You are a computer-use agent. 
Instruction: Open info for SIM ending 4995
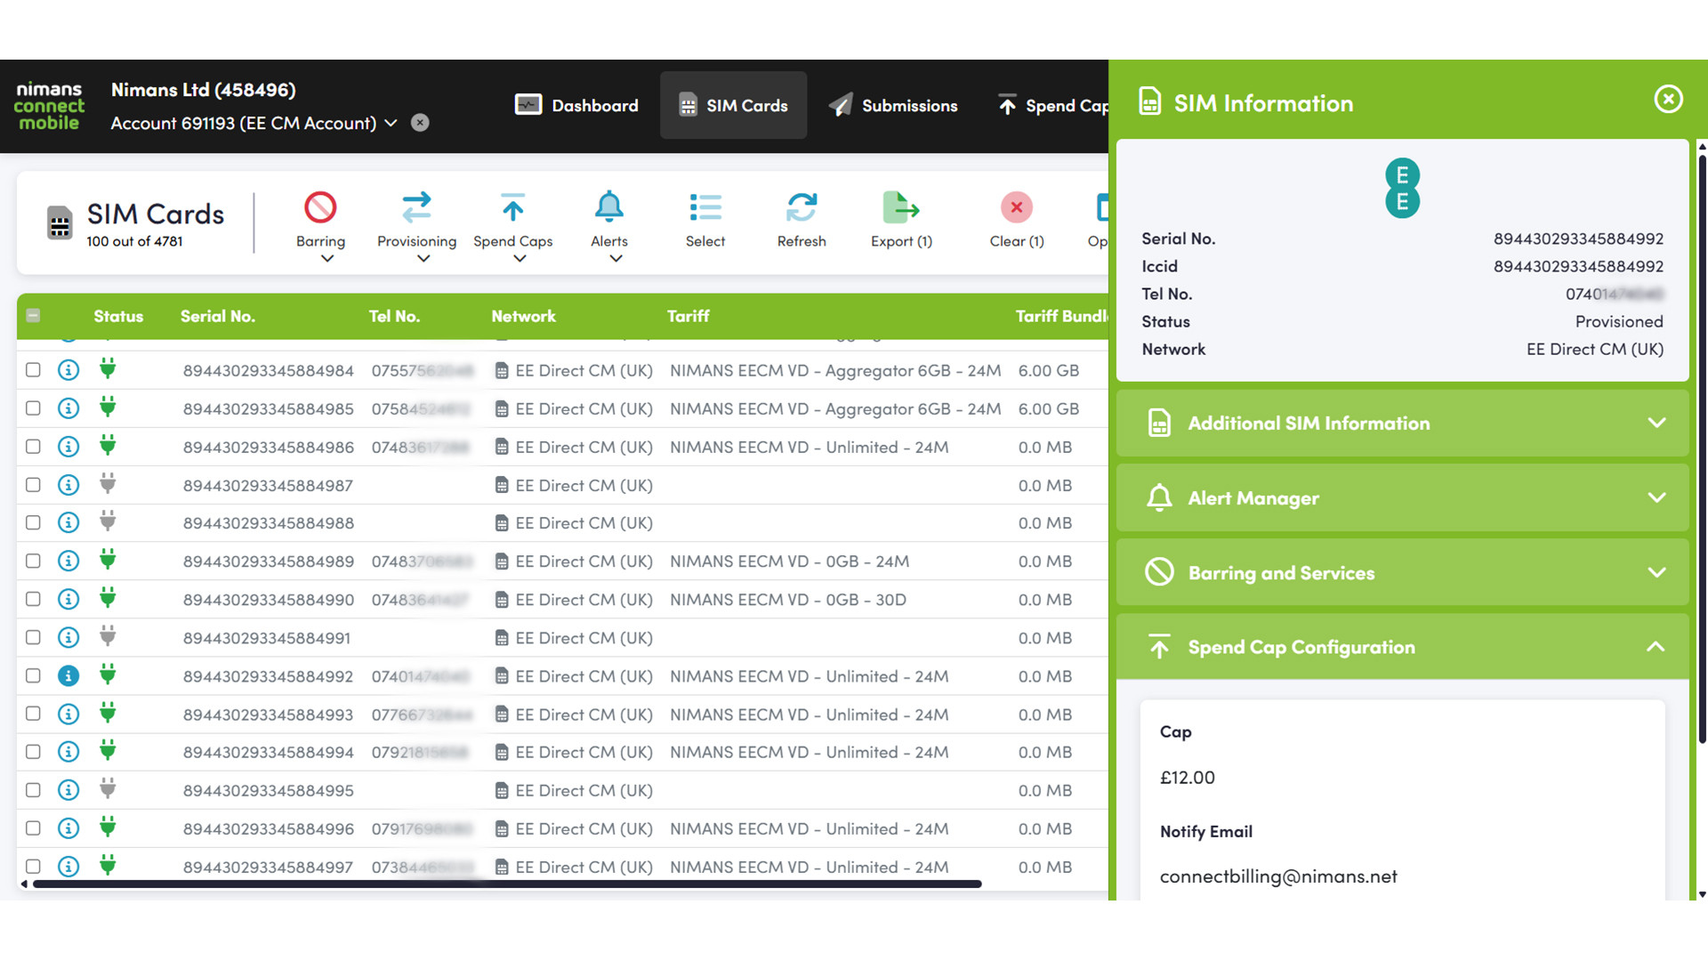tap(68, 790)
